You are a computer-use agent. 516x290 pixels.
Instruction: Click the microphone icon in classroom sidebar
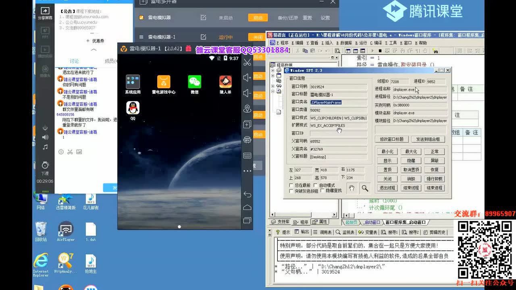[x=45, y=128]
